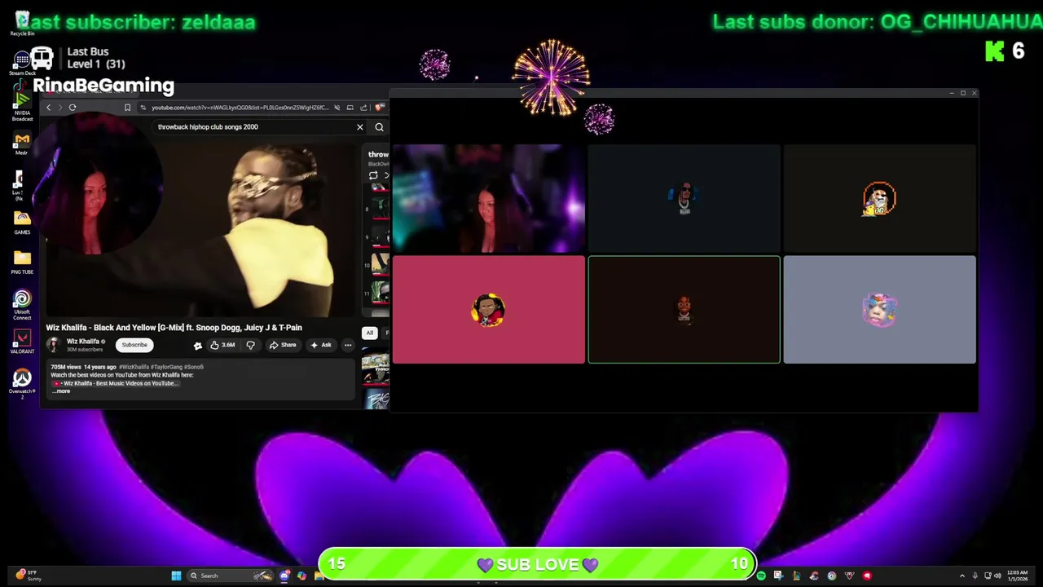Viewport: 1043px width, 587px height.
Task: Click the share icon in the address bar
Action: [x=364, y=108]
